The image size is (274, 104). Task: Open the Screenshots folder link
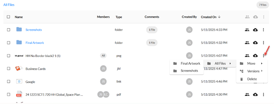(33, 30)
